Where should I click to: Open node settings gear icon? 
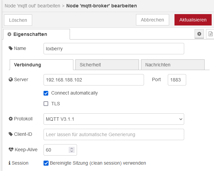(199, 34)
